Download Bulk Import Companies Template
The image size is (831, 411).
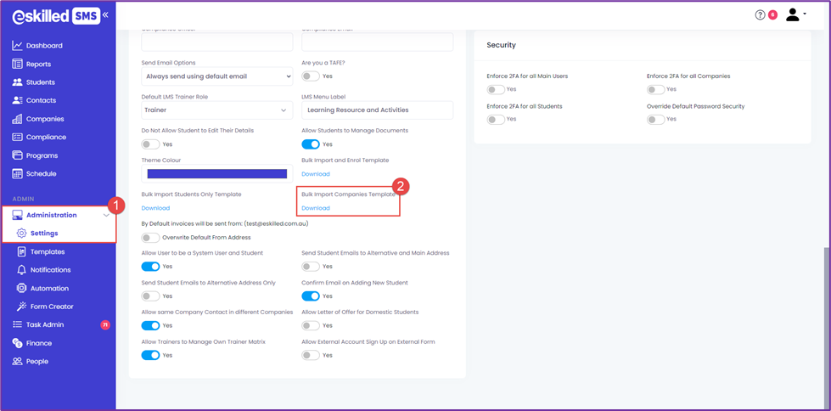pyautogui.click(x=315, y=208)
